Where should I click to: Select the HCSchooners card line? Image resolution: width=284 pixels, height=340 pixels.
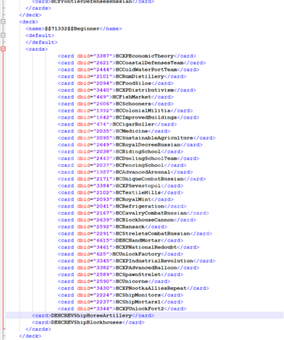pos(116,104)
